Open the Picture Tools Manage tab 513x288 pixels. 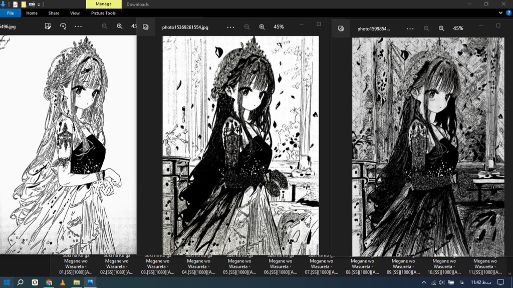(103, 4)
